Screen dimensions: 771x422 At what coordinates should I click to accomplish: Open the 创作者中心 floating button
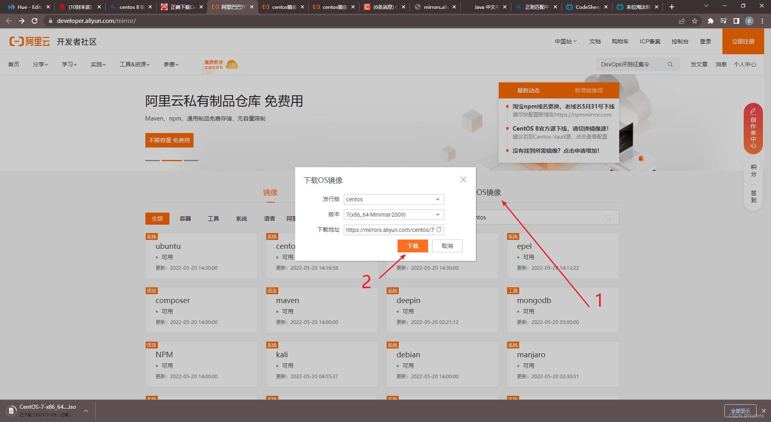click(x=753, y=129)
